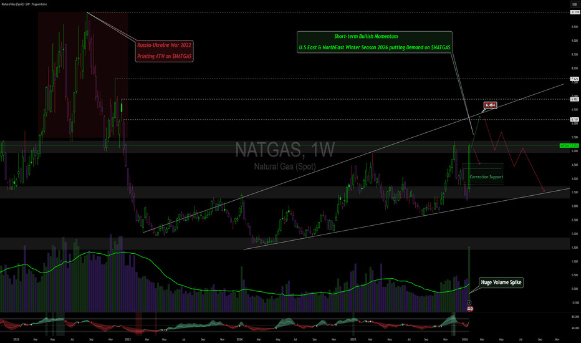
Task: Click the red event icon below the volume spike
Action: click(x=469, y=309)
